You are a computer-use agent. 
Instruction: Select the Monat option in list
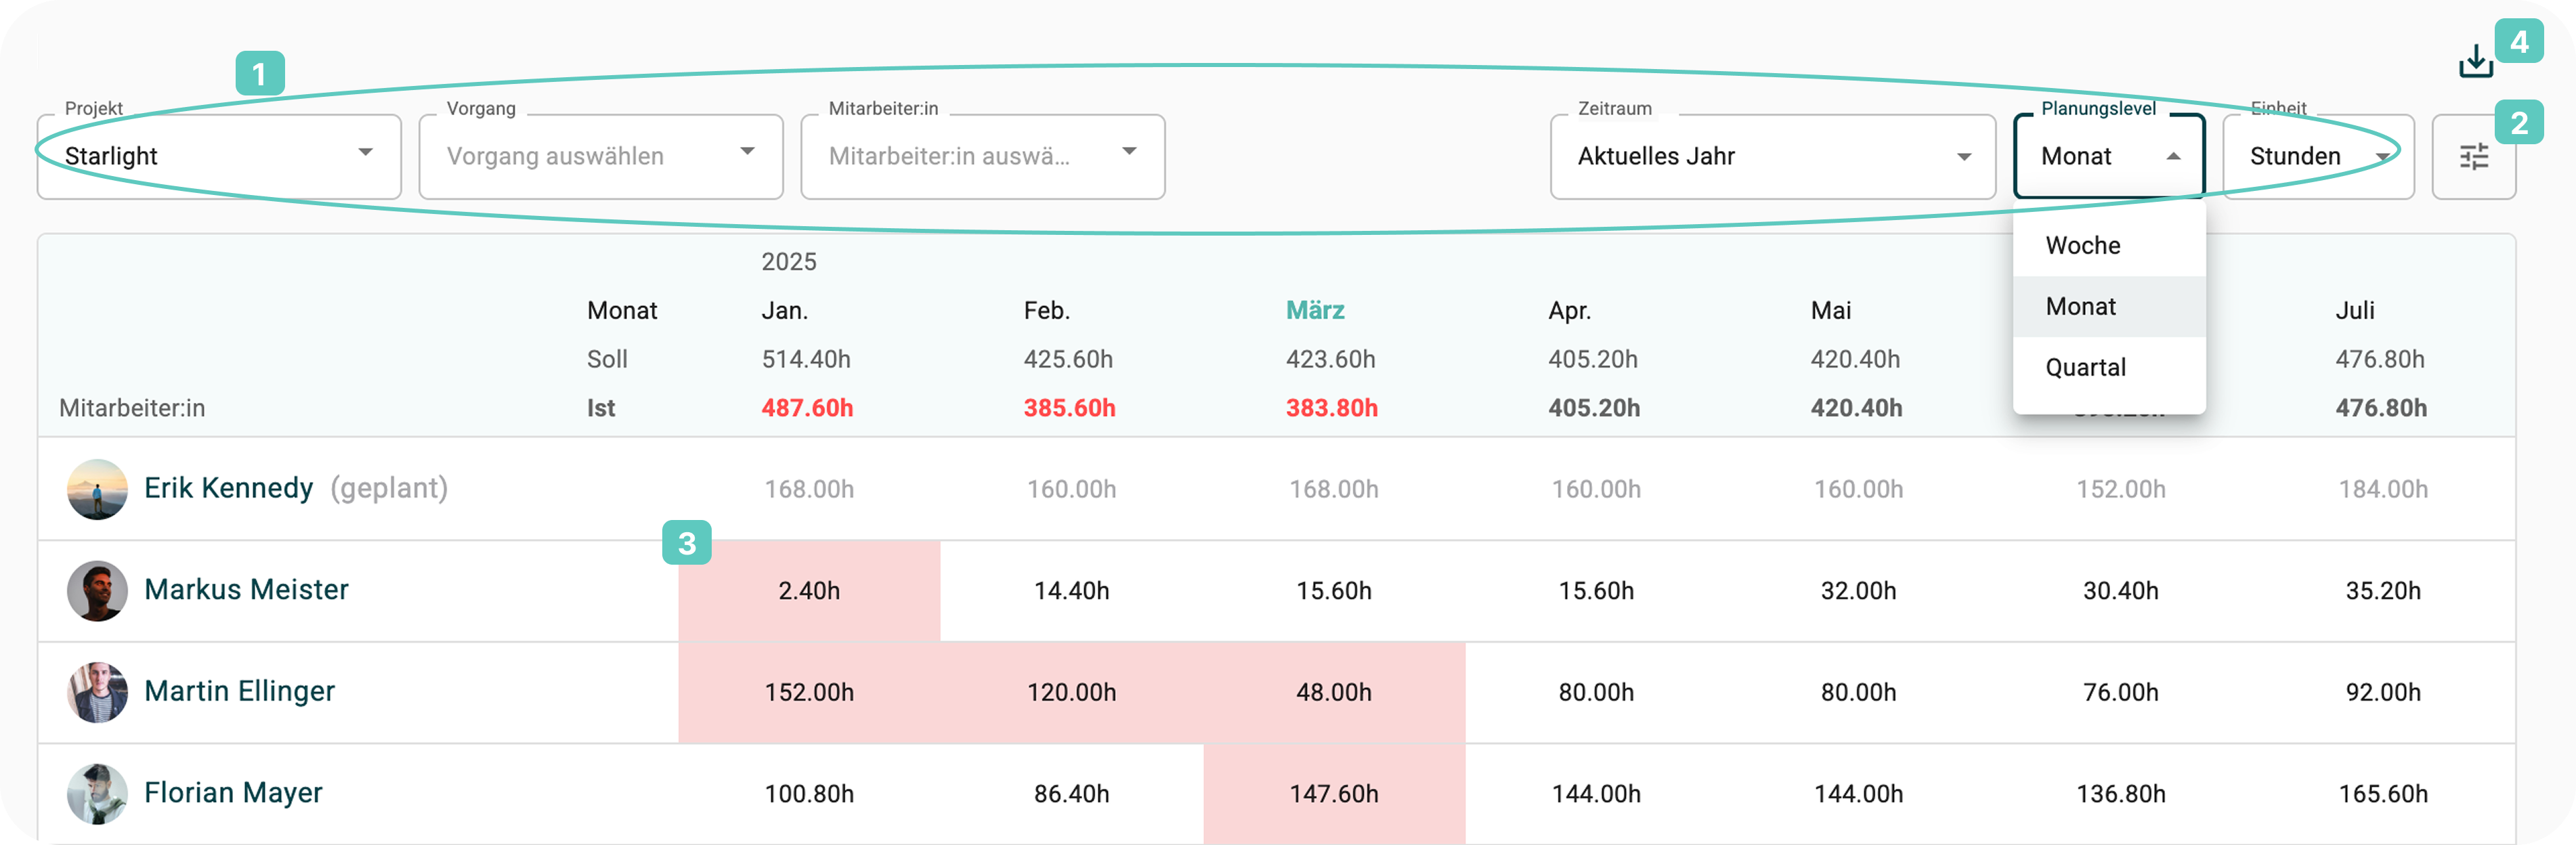tap(2081, 307)
